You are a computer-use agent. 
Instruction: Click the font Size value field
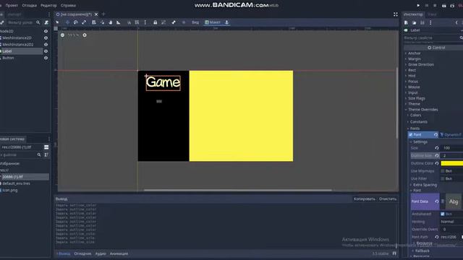tap(451, 148)
